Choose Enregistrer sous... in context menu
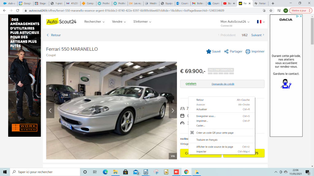 (222, 116)
